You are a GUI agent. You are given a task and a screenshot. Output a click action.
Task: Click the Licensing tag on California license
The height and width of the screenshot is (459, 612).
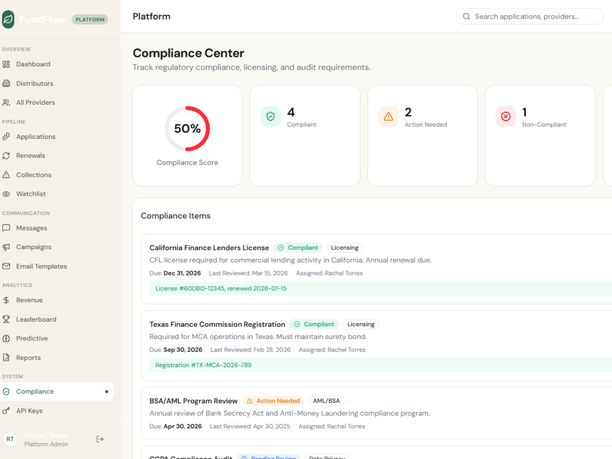345,248
